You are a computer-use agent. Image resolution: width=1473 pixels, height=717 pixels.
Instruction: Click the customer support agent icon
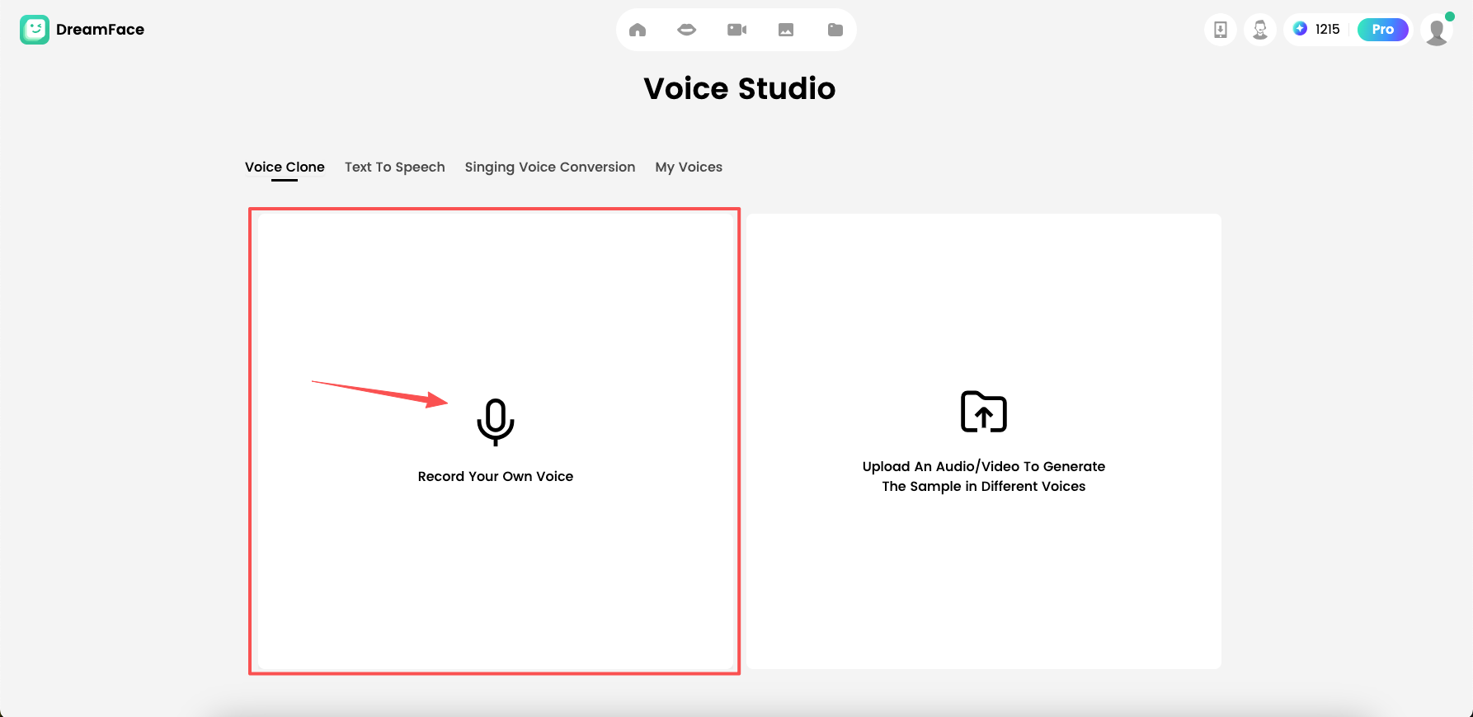click(x=1260, y=30)
